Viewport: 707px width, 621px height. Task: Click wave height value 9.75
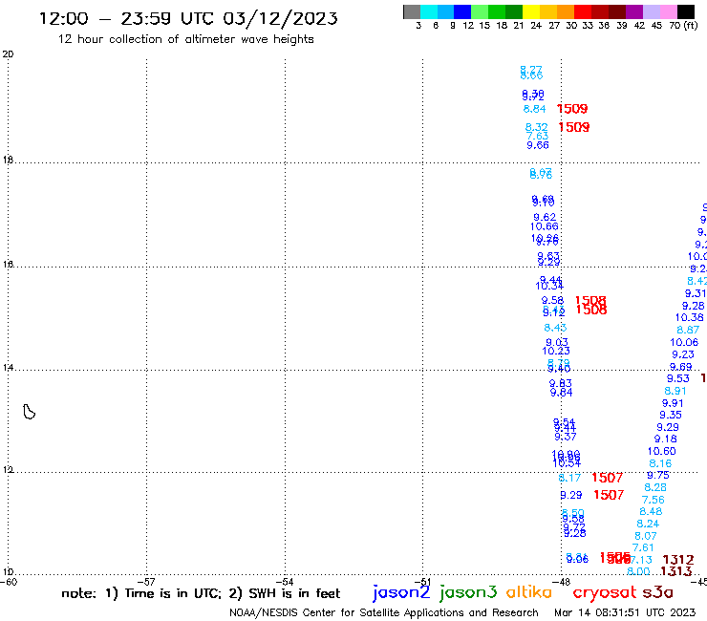(x=658, y=476)
